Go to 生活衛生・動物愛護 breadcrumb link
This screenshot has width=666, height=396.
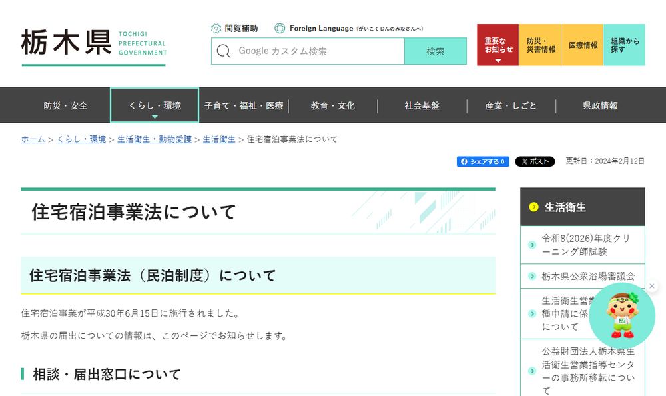(x=155, y=139)
